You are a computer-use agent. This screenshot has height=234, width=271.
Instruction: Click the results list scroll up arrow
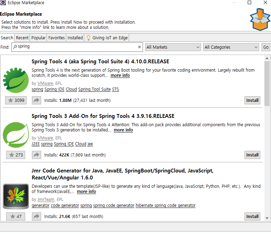267,58
